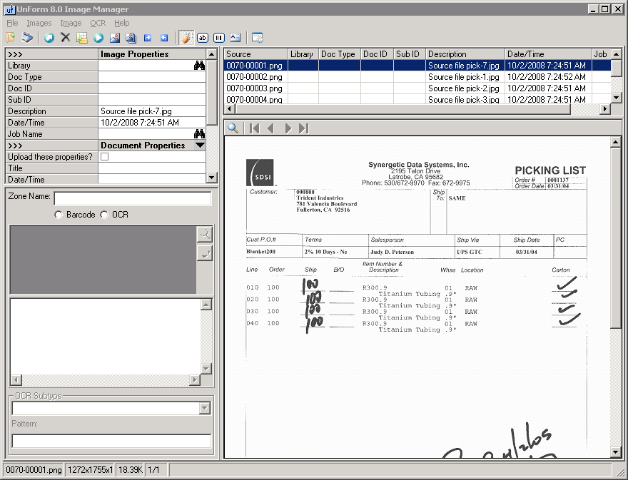Select the Barcode radio button
Image resolution: width=628 pixels, height=480 pixels.
(59, 215)
